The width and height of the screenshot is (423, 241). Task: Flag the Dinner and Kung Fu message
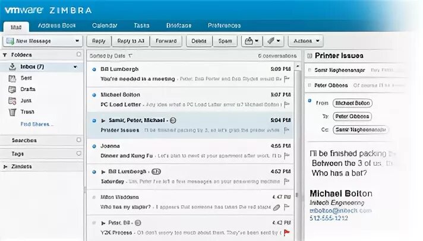(286, 156)
